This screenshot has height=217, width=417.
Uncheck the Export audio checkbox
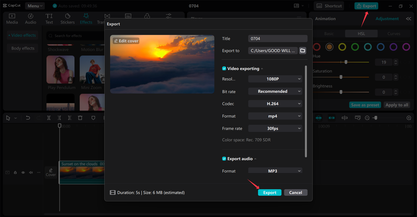pyautogui.click(x=224, y=159)
